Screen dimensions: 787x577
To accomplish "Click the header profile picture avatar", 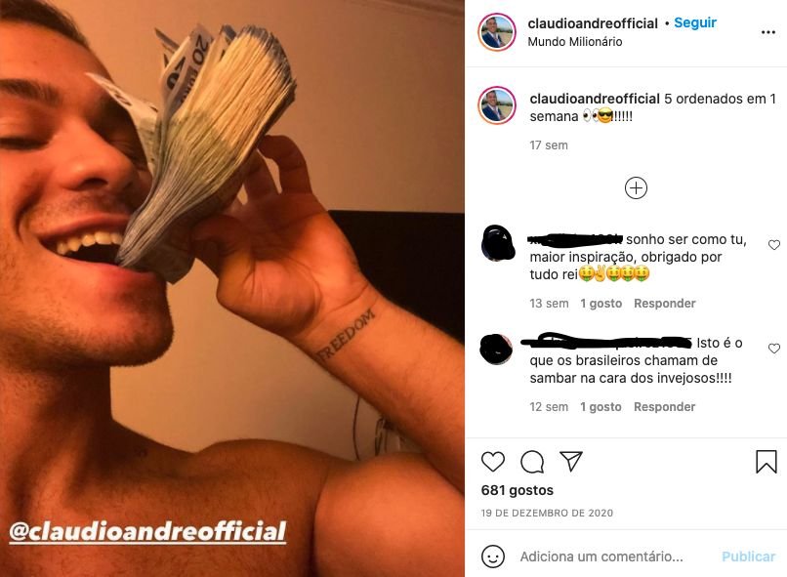I will pos(497,32).
